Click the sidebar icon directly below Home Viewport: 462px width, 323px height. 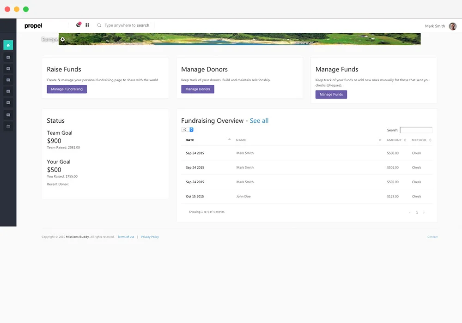[8, 57]
